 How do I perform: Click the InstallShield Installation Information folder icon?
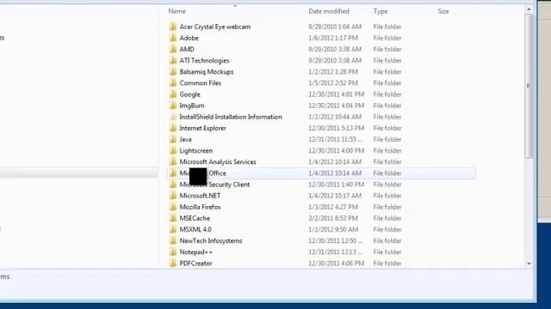pyautogui.click(x=172, y=117)
